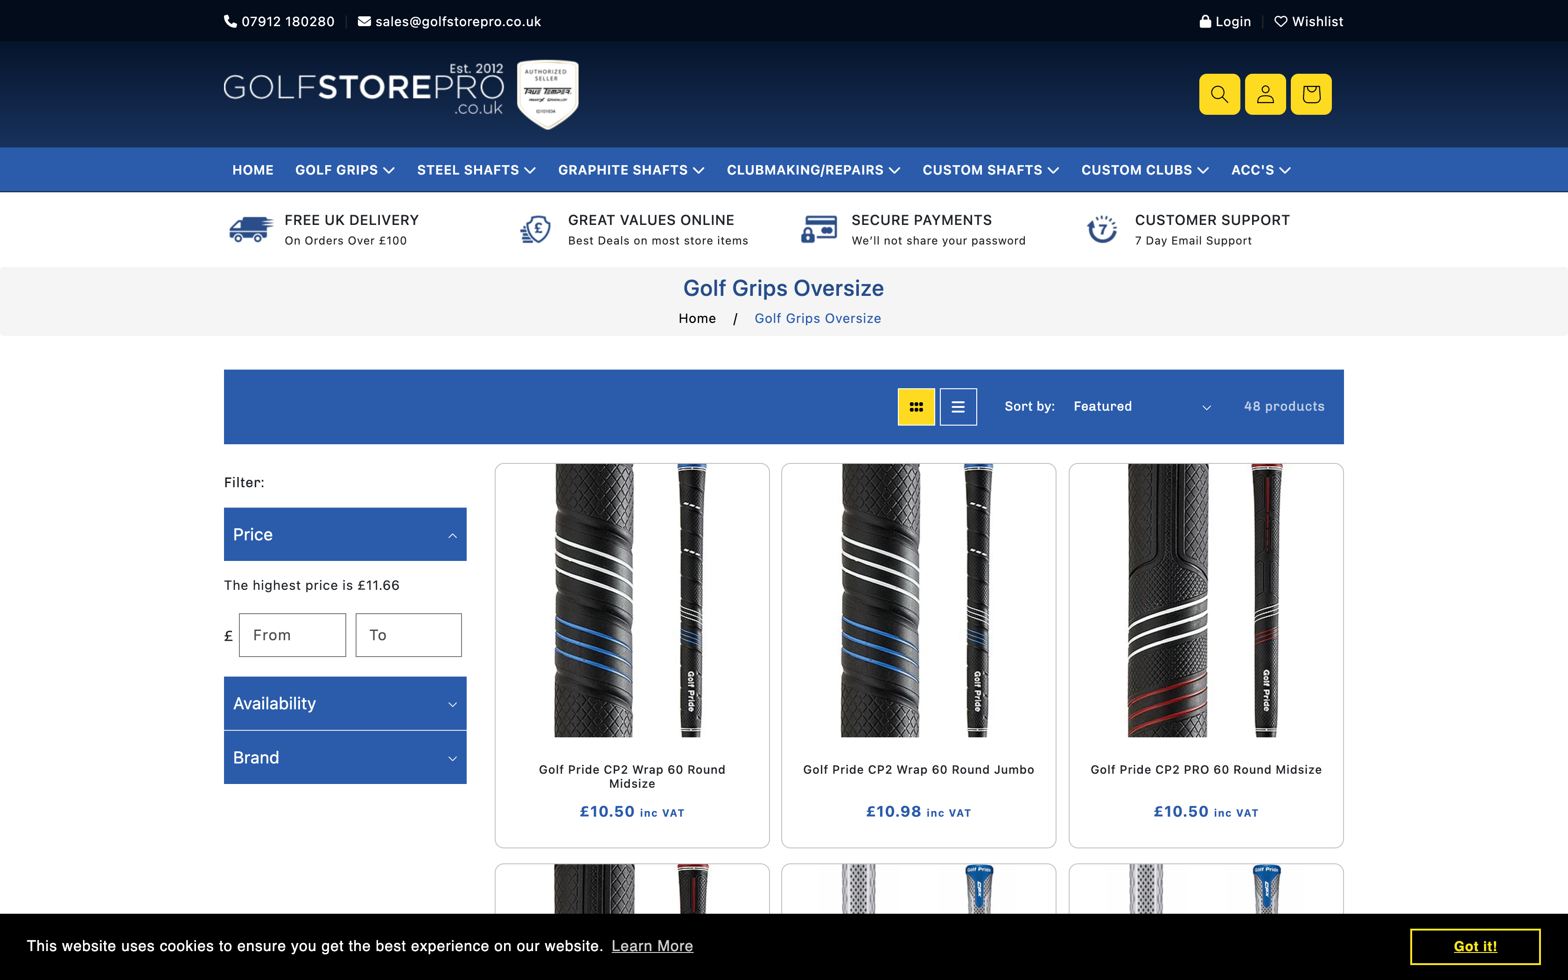
Task: Open CP2 Wrap 60 Round Midsize image
Action: coord(632,600)
